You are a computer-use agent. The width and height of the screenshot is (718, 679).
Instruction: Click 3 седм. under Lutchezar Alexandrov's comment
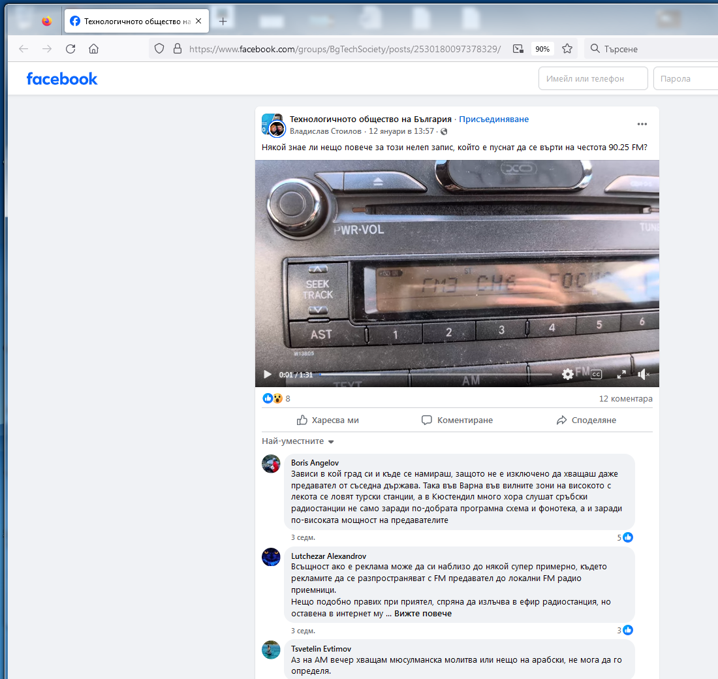pos(303,631)
